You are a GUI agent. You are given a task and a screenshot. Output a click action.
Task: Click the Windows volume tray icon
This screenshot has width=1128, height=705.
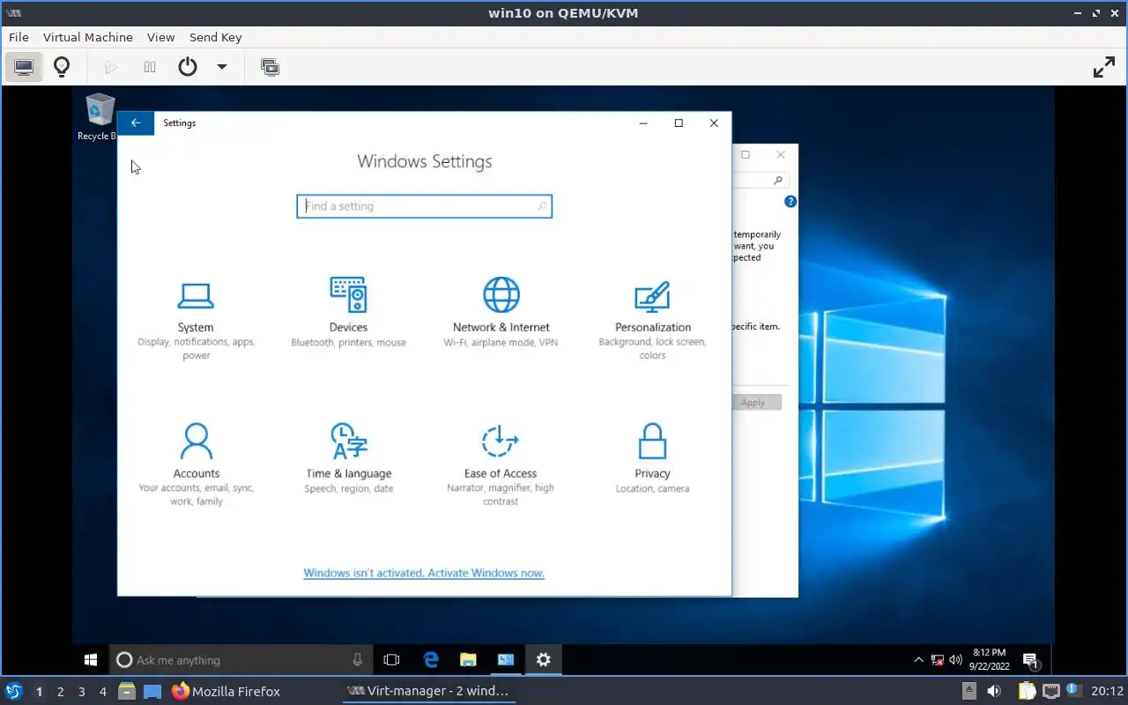tap(956, 659)
